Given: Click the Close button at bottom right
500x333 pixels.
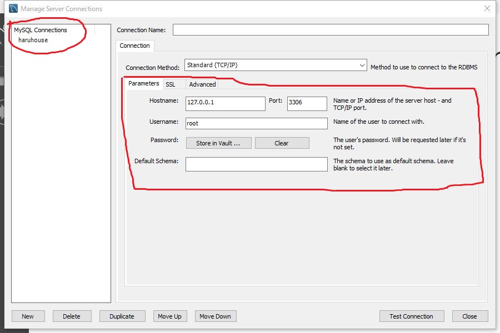Looking at the screenshot, I should click(x=469, y=316).
